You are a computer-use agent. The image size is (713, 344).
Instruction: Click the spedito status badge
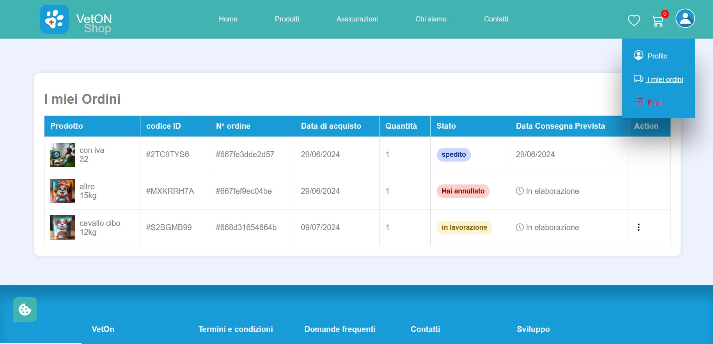click(x=454, y=154)
